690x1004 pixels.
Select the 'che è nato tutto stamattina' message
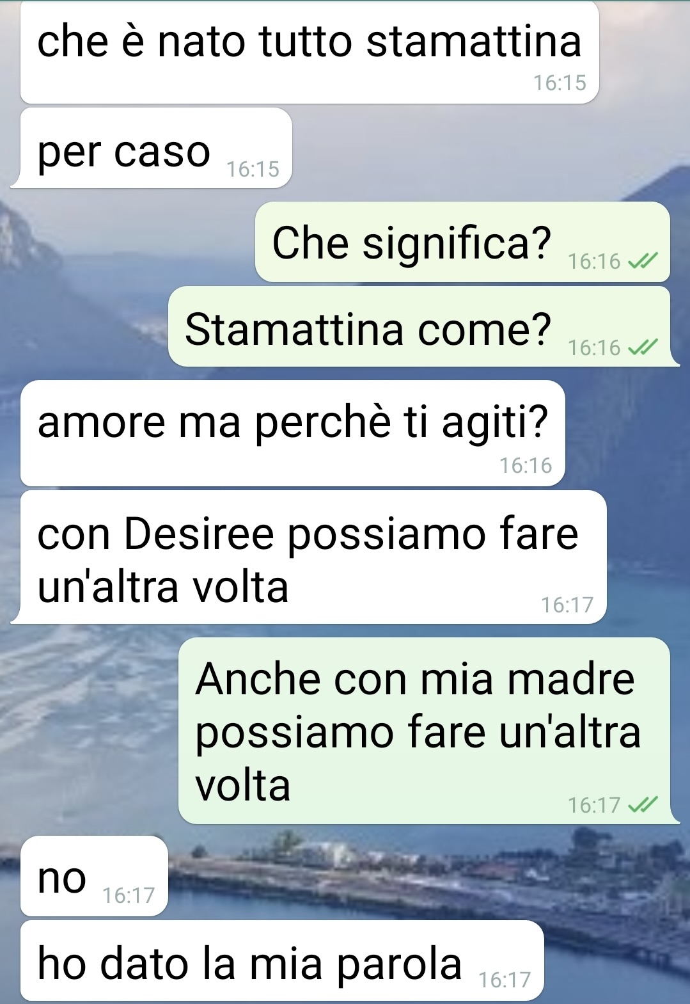(x=310, y=52)
